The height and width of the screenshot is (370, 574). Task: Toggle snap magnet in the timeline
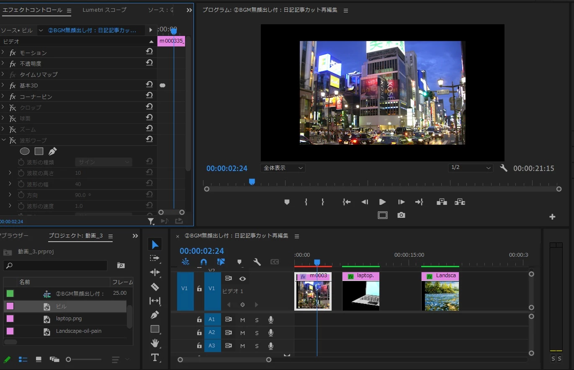tap(203, 262)
